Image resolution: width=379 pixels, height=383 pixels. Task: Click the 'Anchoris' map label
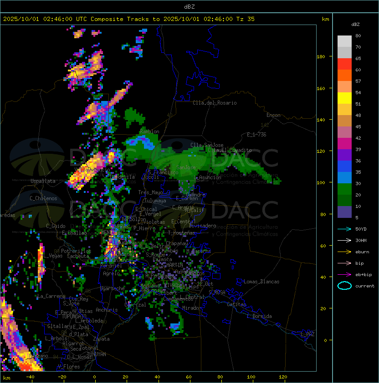(107, 310)
